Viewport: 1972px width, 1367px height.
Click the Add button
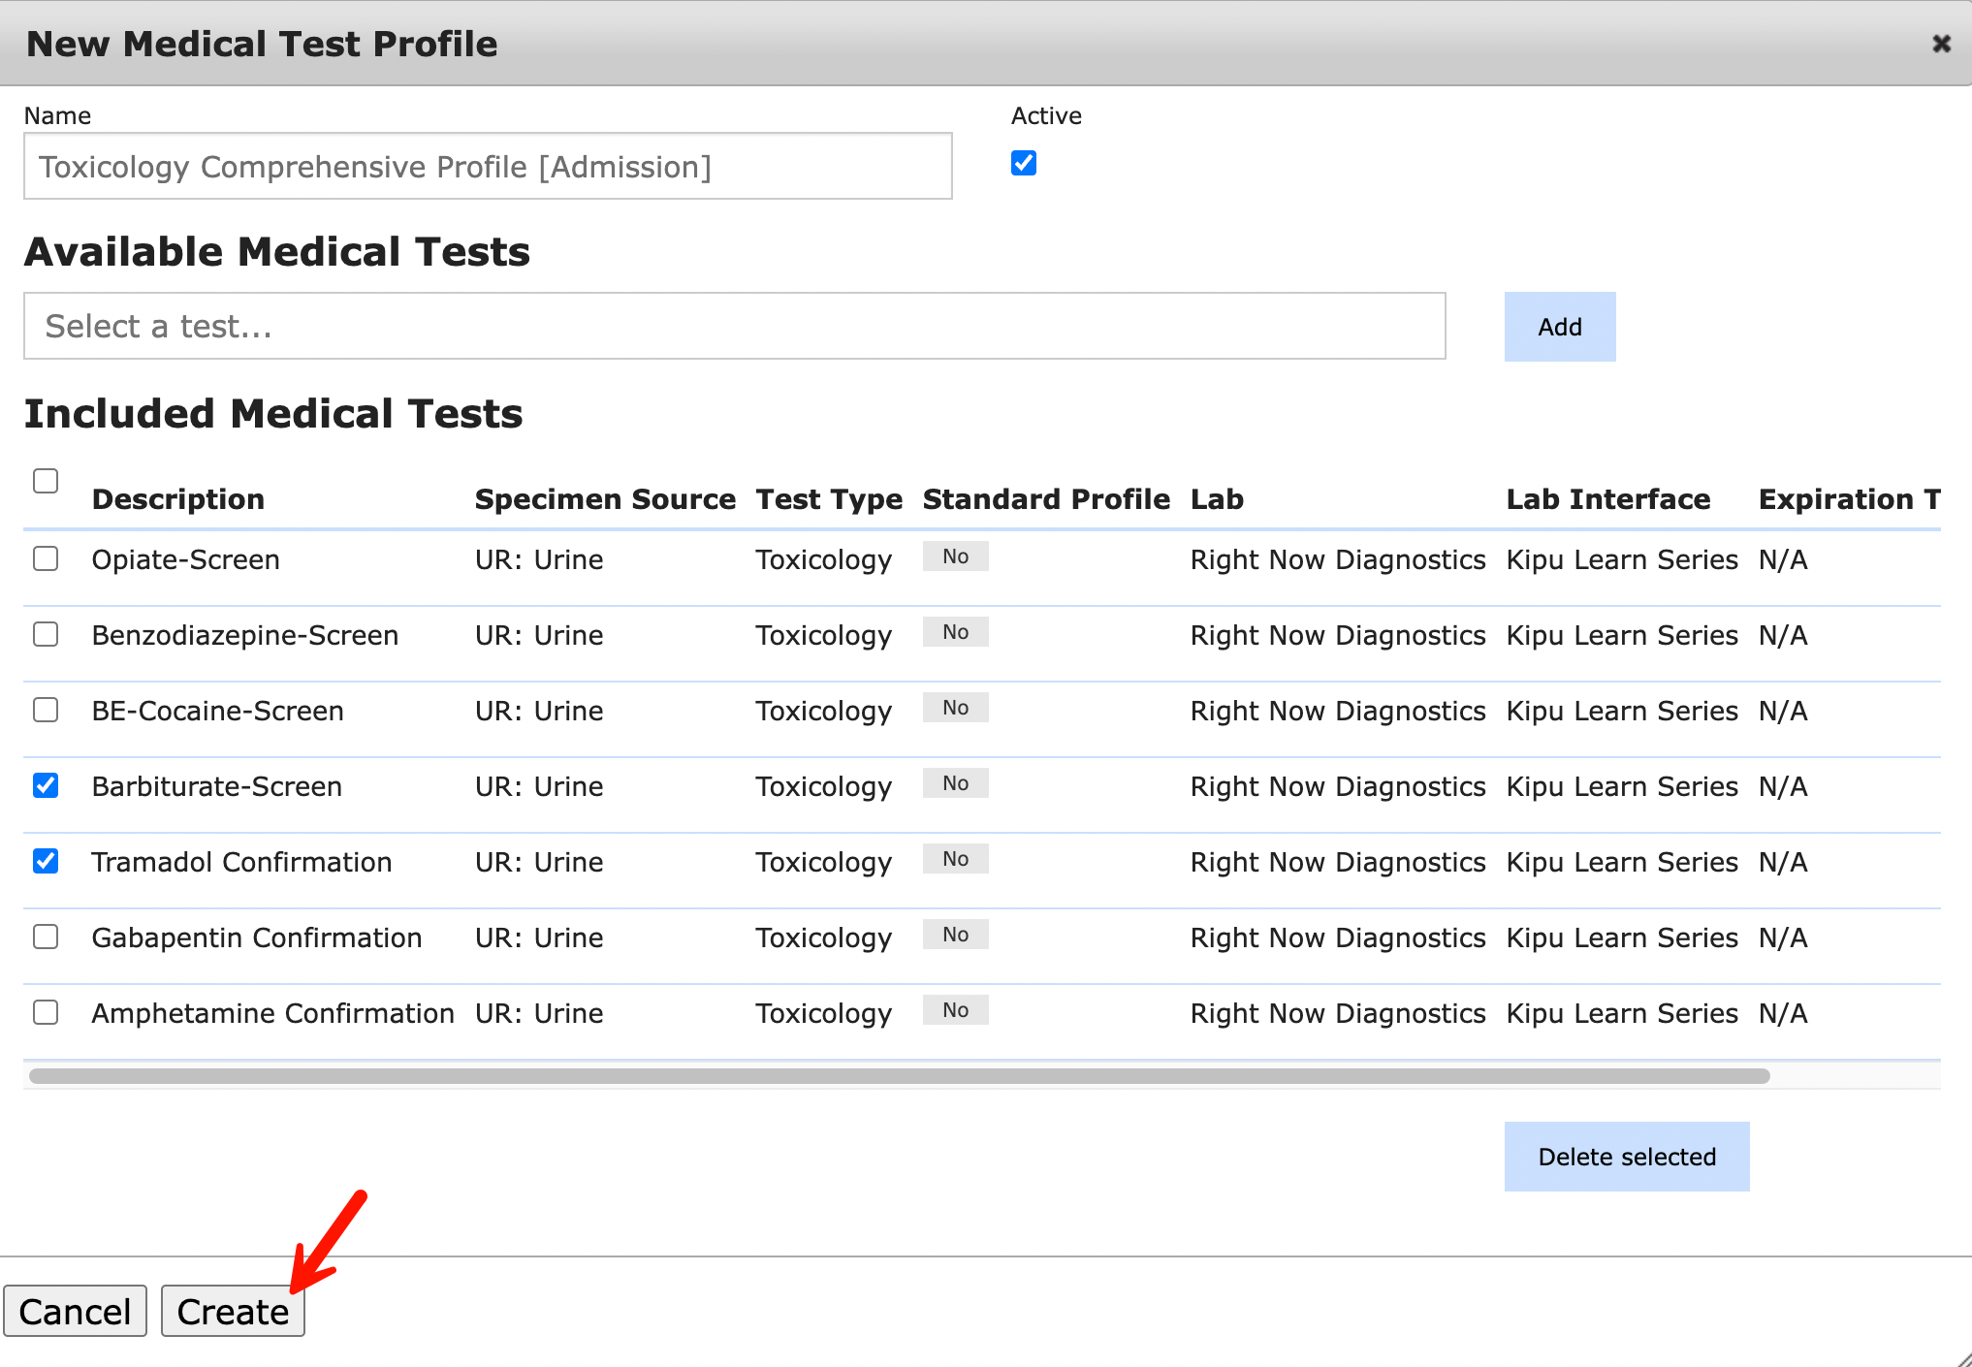coord(1559,327)
